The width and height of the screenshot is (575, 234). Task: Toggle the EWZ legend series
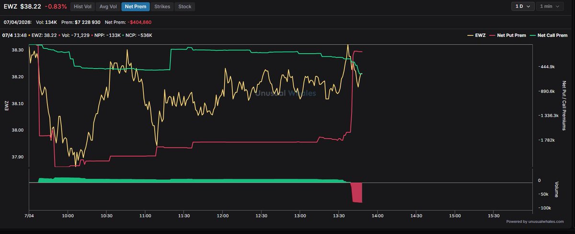475,35
